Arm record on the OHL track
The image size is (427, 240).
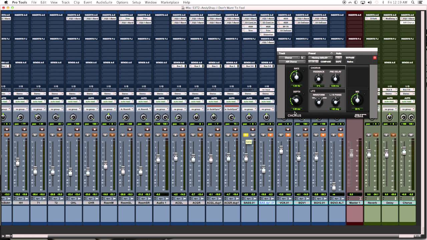tap(77, 129)
